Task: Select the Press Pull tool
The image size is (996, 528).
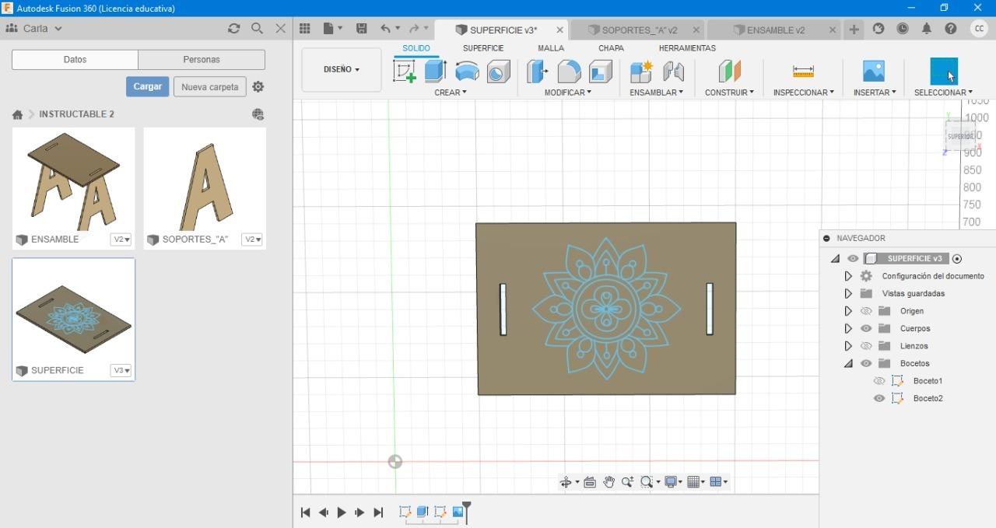Action: click(537, 72)
